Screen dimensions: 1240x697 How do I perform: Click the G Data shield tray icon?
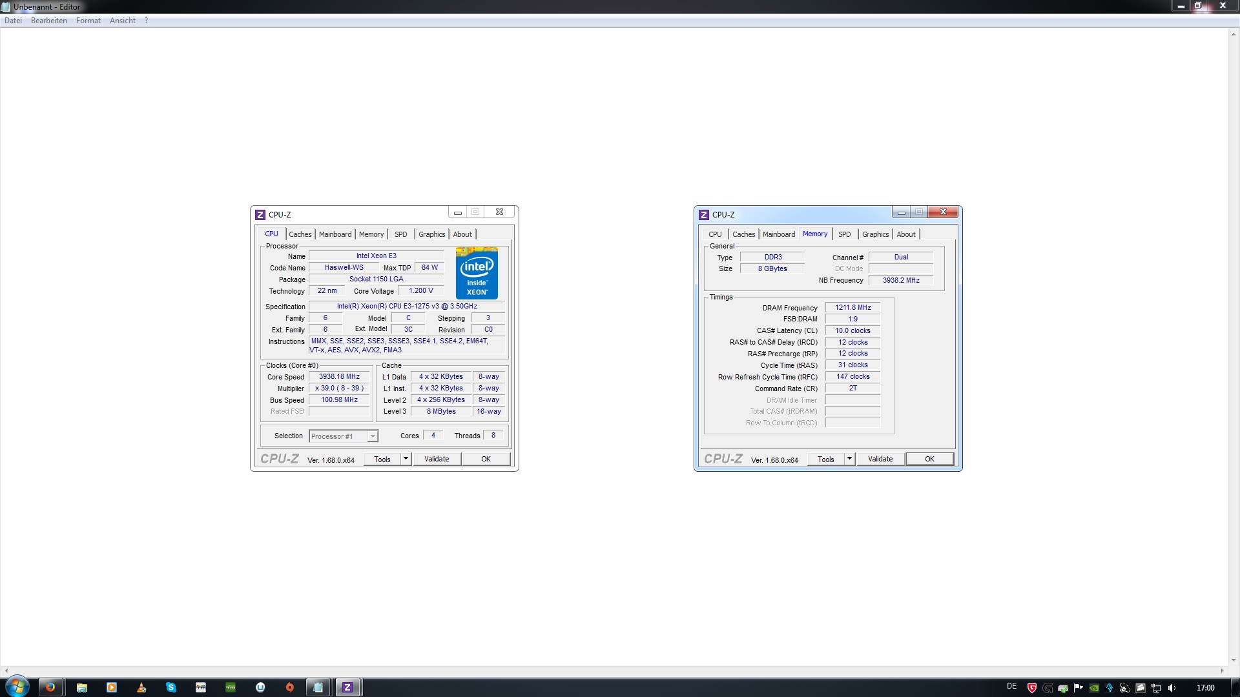[x=1032, y=688]
